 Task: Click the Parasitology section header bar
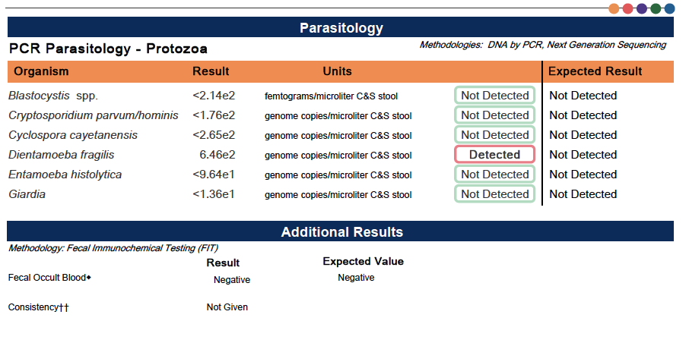[341, 28]
